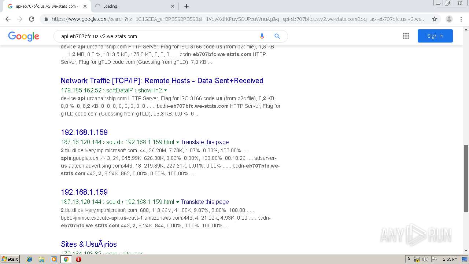This screenshot has height=264, width=469.
Task: Click the 2:55 PM clock
Action: click(450, 259)
